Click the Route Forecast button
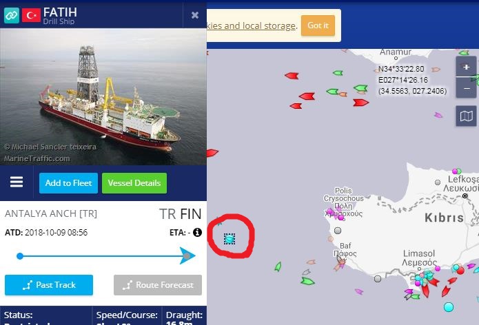Image resolution: width=479 pixels, height=325 pixels. pyautogui.click(x=158, y=285)
